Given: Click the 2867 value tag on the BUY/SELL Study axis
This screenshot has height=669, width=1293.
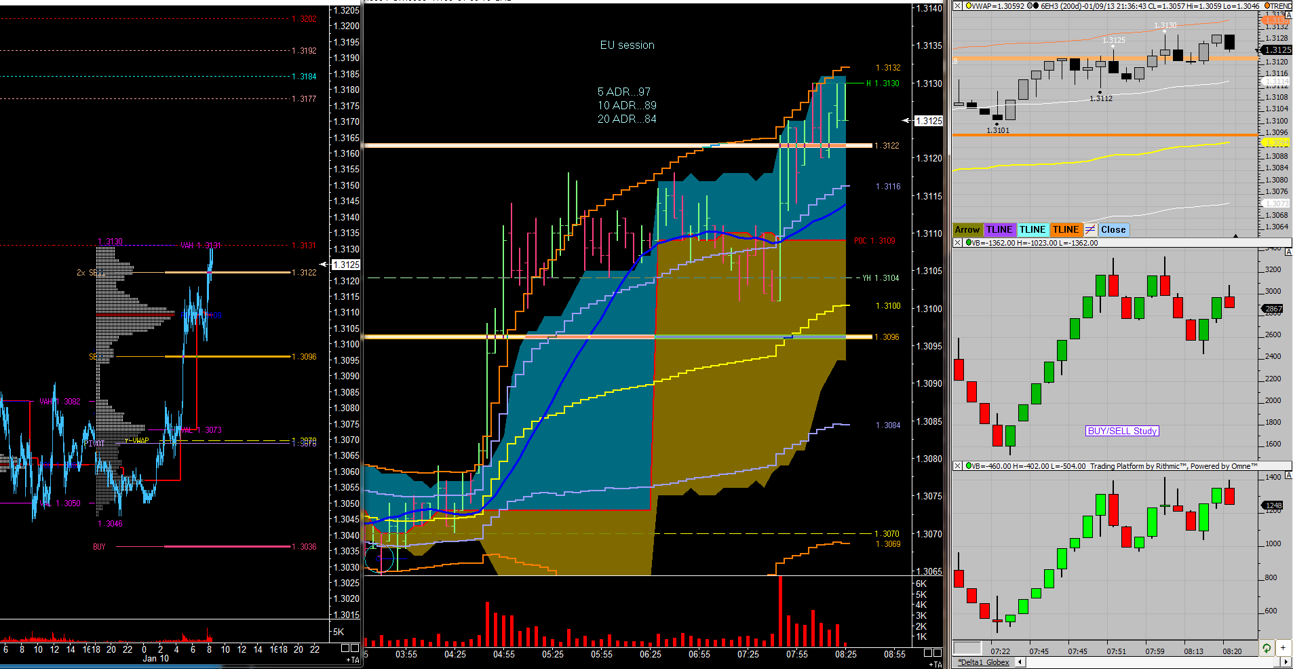Looking at the screenshot, I should click(x=1273, y=309).
